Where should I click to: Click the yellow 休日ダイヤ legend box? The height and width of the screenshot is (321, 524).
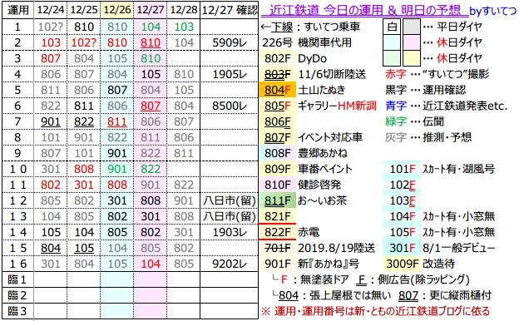tap(412, 58)
